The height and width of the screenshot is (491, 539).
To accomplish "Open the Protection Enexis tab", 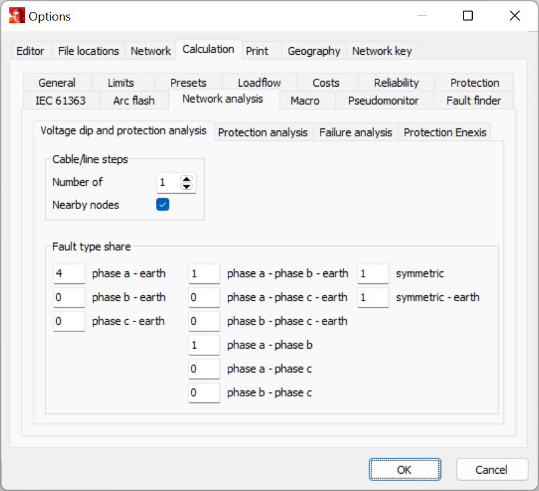I will [x=445, y=132].
